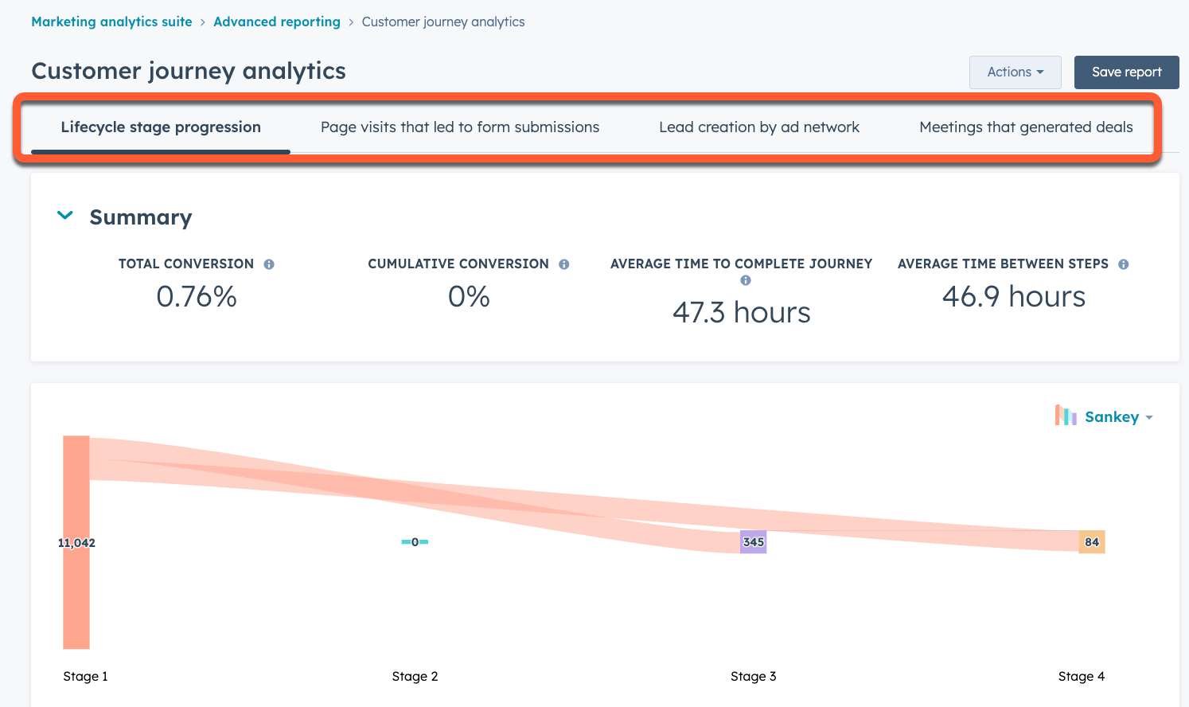The width and height of the screenshot is (1189, 707).
Task: Click the orange Stage 4 node labeled 84
Action: [x=1092, y=542]
